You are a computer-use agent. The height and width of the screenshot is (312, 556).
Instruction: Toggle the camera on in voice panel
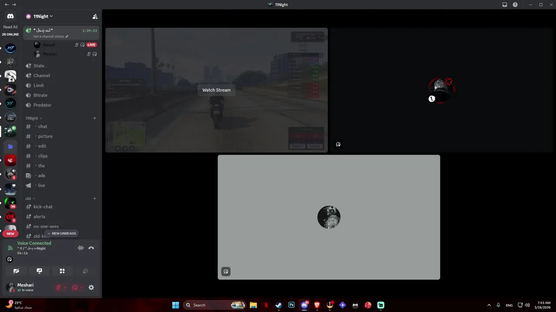[x=16, y=271]
